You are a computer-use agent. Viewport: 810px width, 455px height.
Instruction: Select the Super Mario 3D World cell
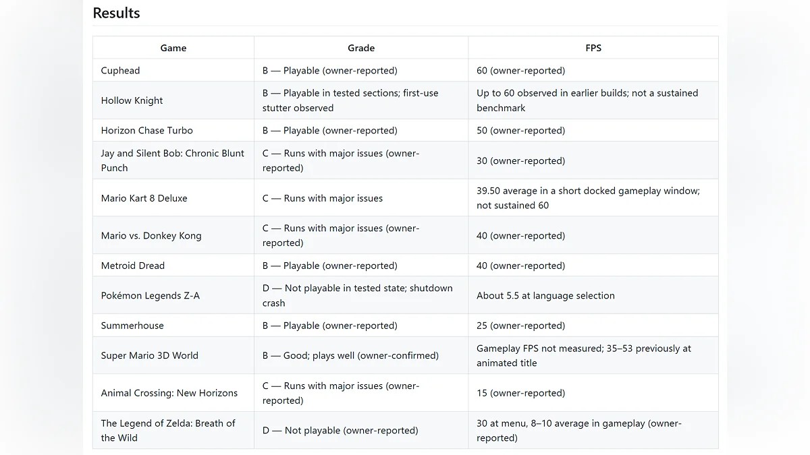173,355
